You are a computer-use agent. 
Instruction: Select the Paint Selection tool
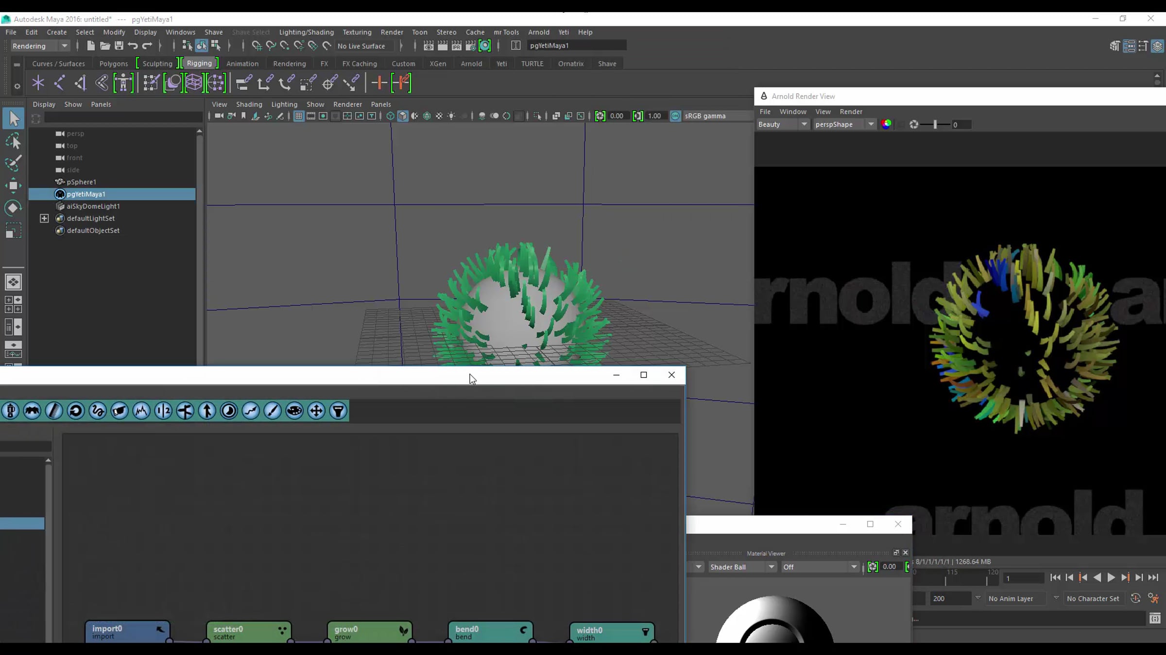pos(13,164)
